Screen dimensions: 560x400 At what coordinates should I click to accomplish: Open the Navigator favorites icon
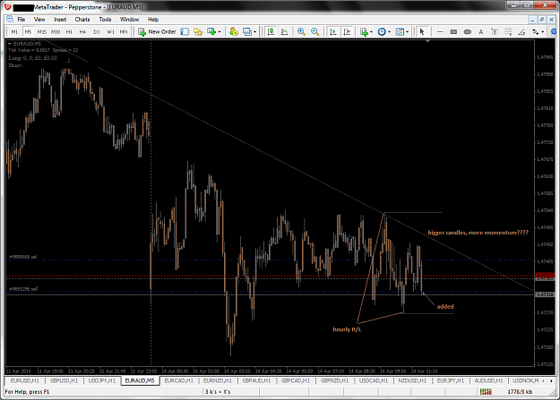tap(198, 31)
